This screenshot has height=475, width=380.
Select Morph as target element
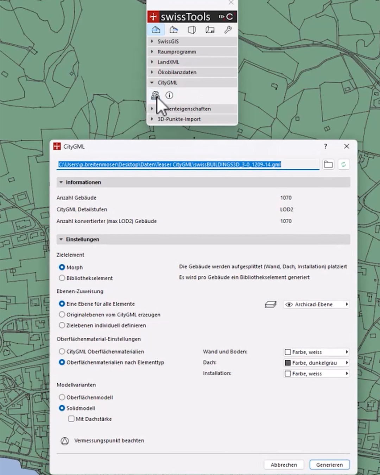click(62, 267)
